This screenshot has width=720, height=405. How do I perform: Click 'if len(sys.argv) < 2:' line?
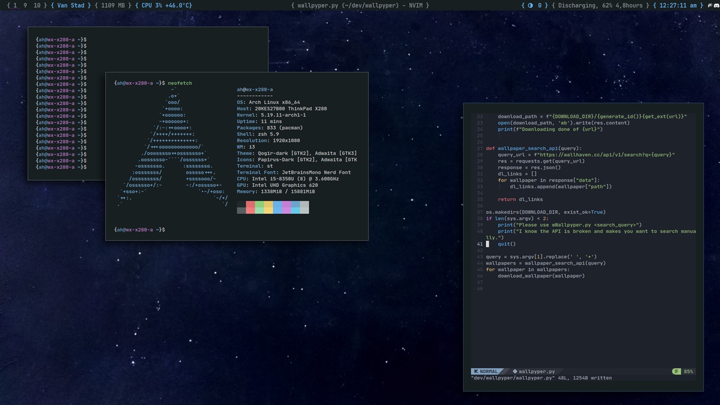(517, 218)
